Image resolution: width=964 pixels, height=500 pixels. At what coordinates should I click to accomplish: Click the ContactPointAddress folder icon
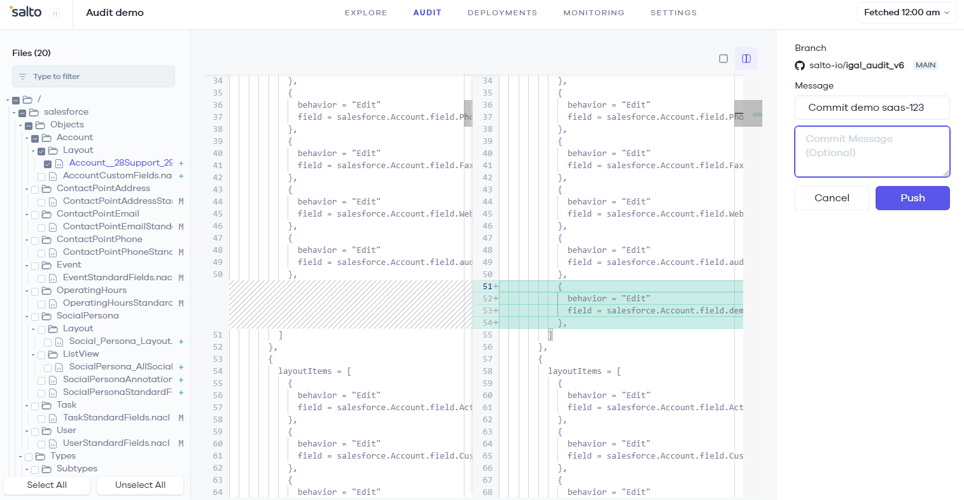46,189
